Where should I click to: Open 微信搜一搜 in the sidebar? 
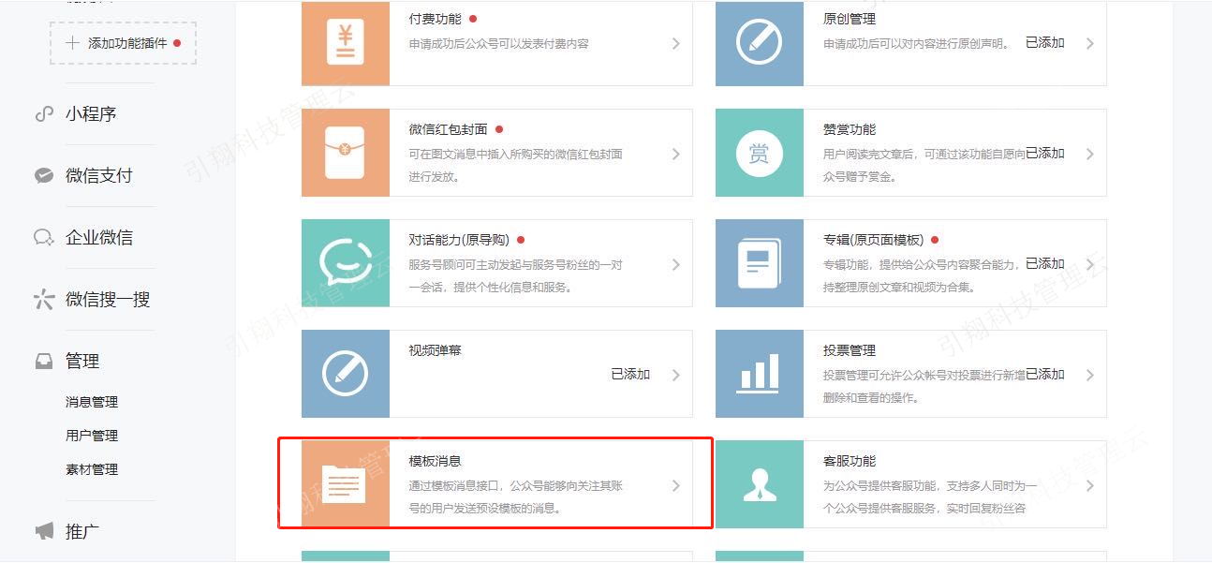108,300
